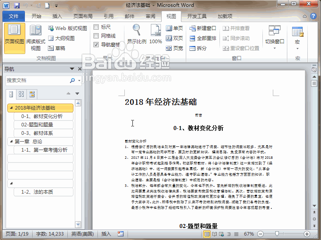Open the 页面布局 (Page Layout) tab
This screenshot has width=321, height=240.
(83, 16)
